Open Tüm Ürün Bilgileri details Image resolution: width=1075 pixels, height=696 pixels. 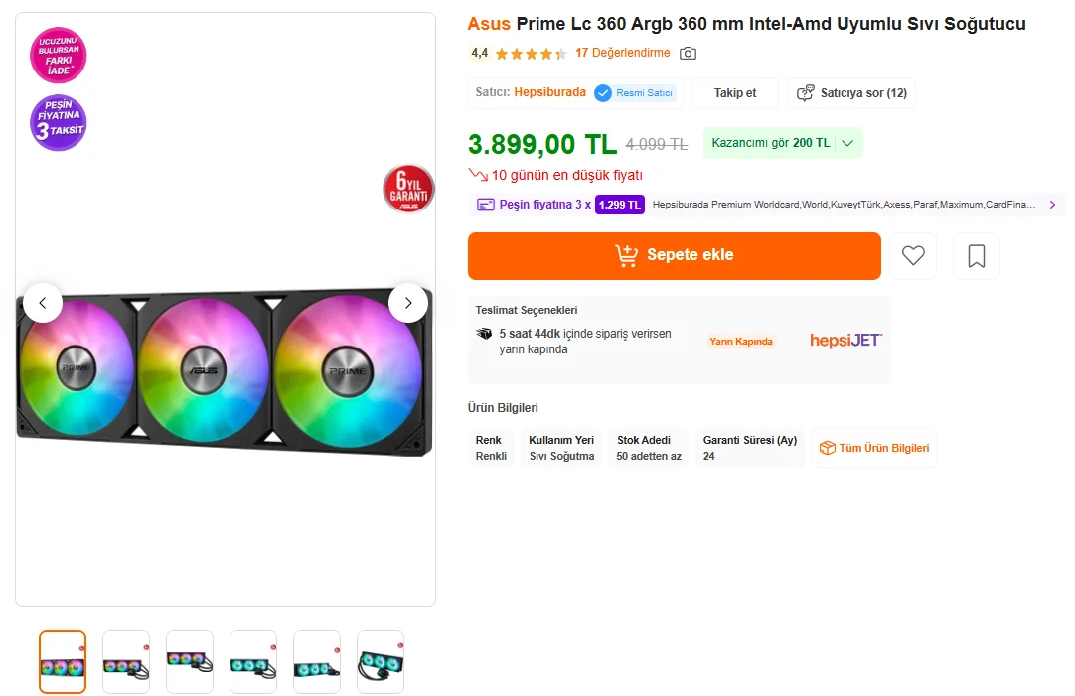(x=874, y=448)
